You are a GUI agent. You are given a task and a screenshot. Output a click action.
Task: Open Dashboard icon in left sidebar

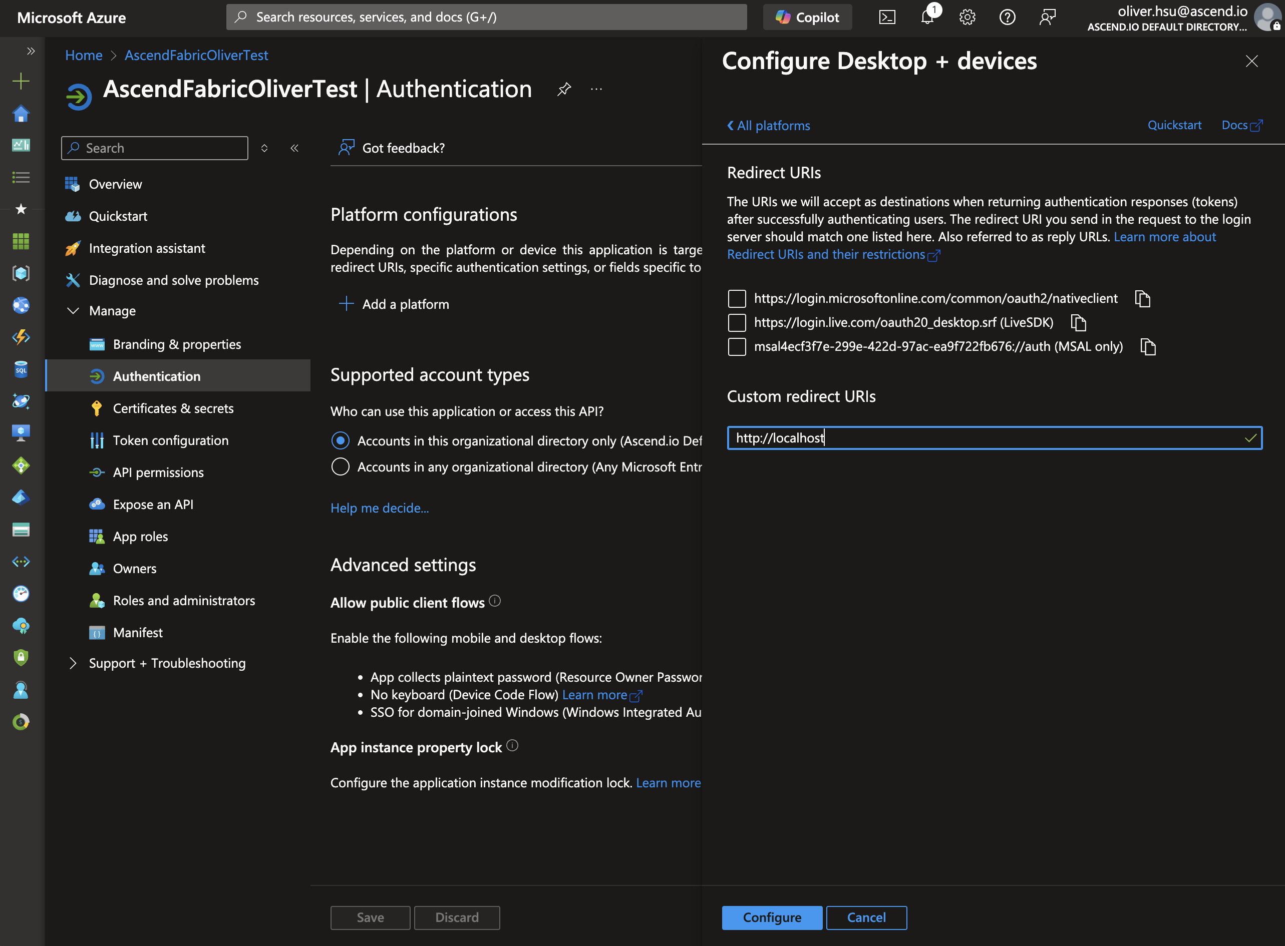[21, 145]
